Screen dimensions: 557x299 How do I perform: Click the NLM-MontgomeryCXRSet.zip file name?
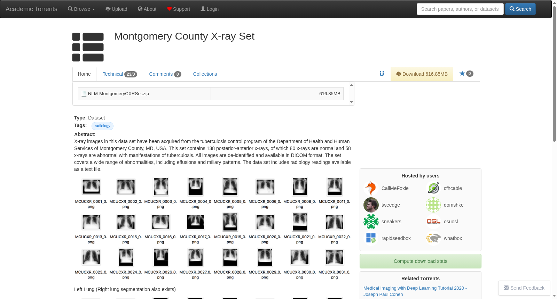(118, 94)
